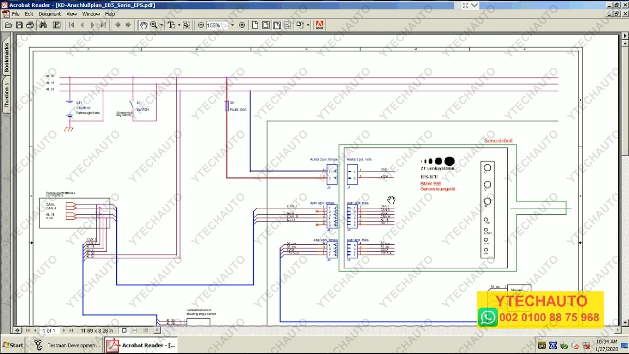Image resolution: width=629 pixels, height=354 pixels.
Task: Unmute the volume in system tray
Action: 575,345
